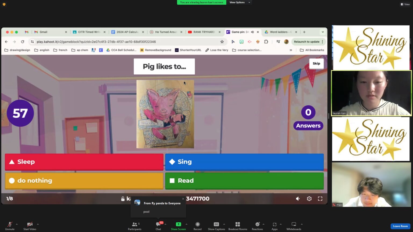Open the browser extensions puzzle icon

tap(266, 42)
